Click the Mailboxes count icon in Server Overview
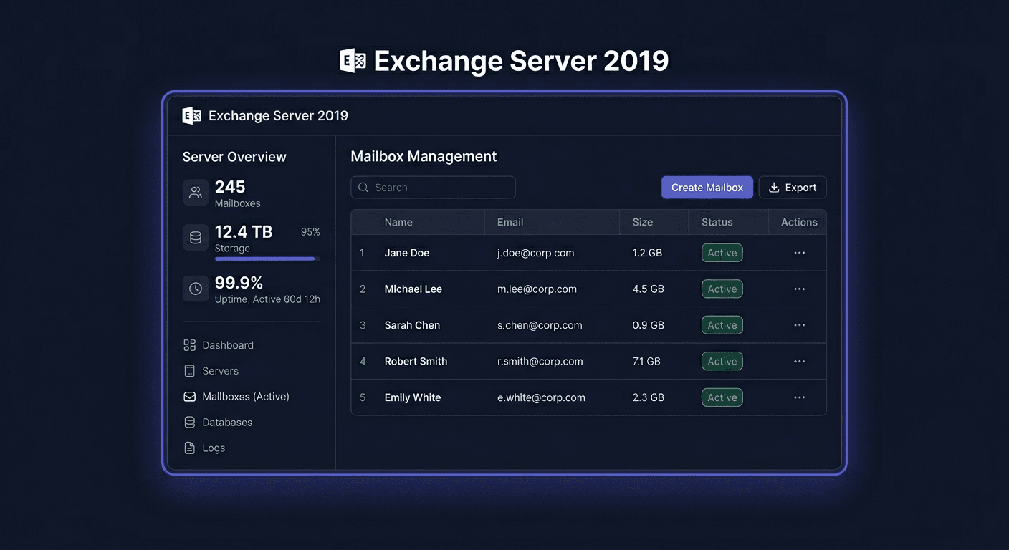Viewport: 1009px width, 550px height. pos(195,192)
